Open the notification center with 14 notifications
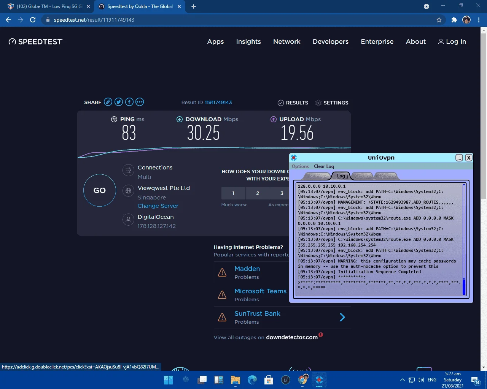Image resolution: width=487 pixels, height=389 pixels. (x=475, y=380)
